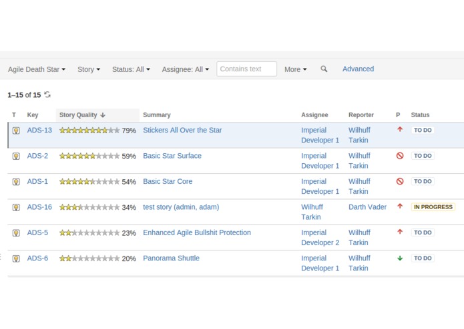Viewport: 464px width, 329px height.
Task: Click blocker priority icon for ADS-1
Action: pos(400,181)
